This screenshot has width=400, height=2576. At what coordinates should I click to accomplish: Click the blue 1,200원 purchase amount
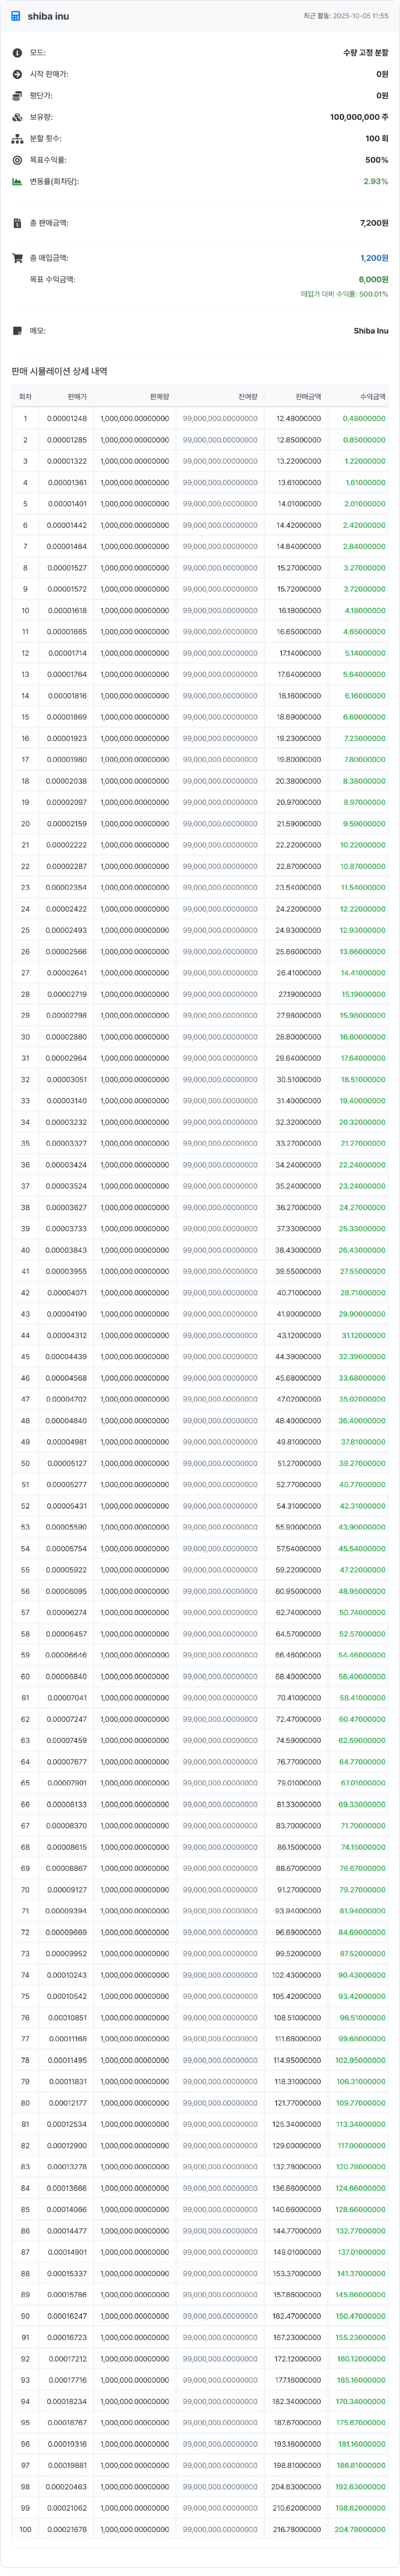[x=374, y=258]
